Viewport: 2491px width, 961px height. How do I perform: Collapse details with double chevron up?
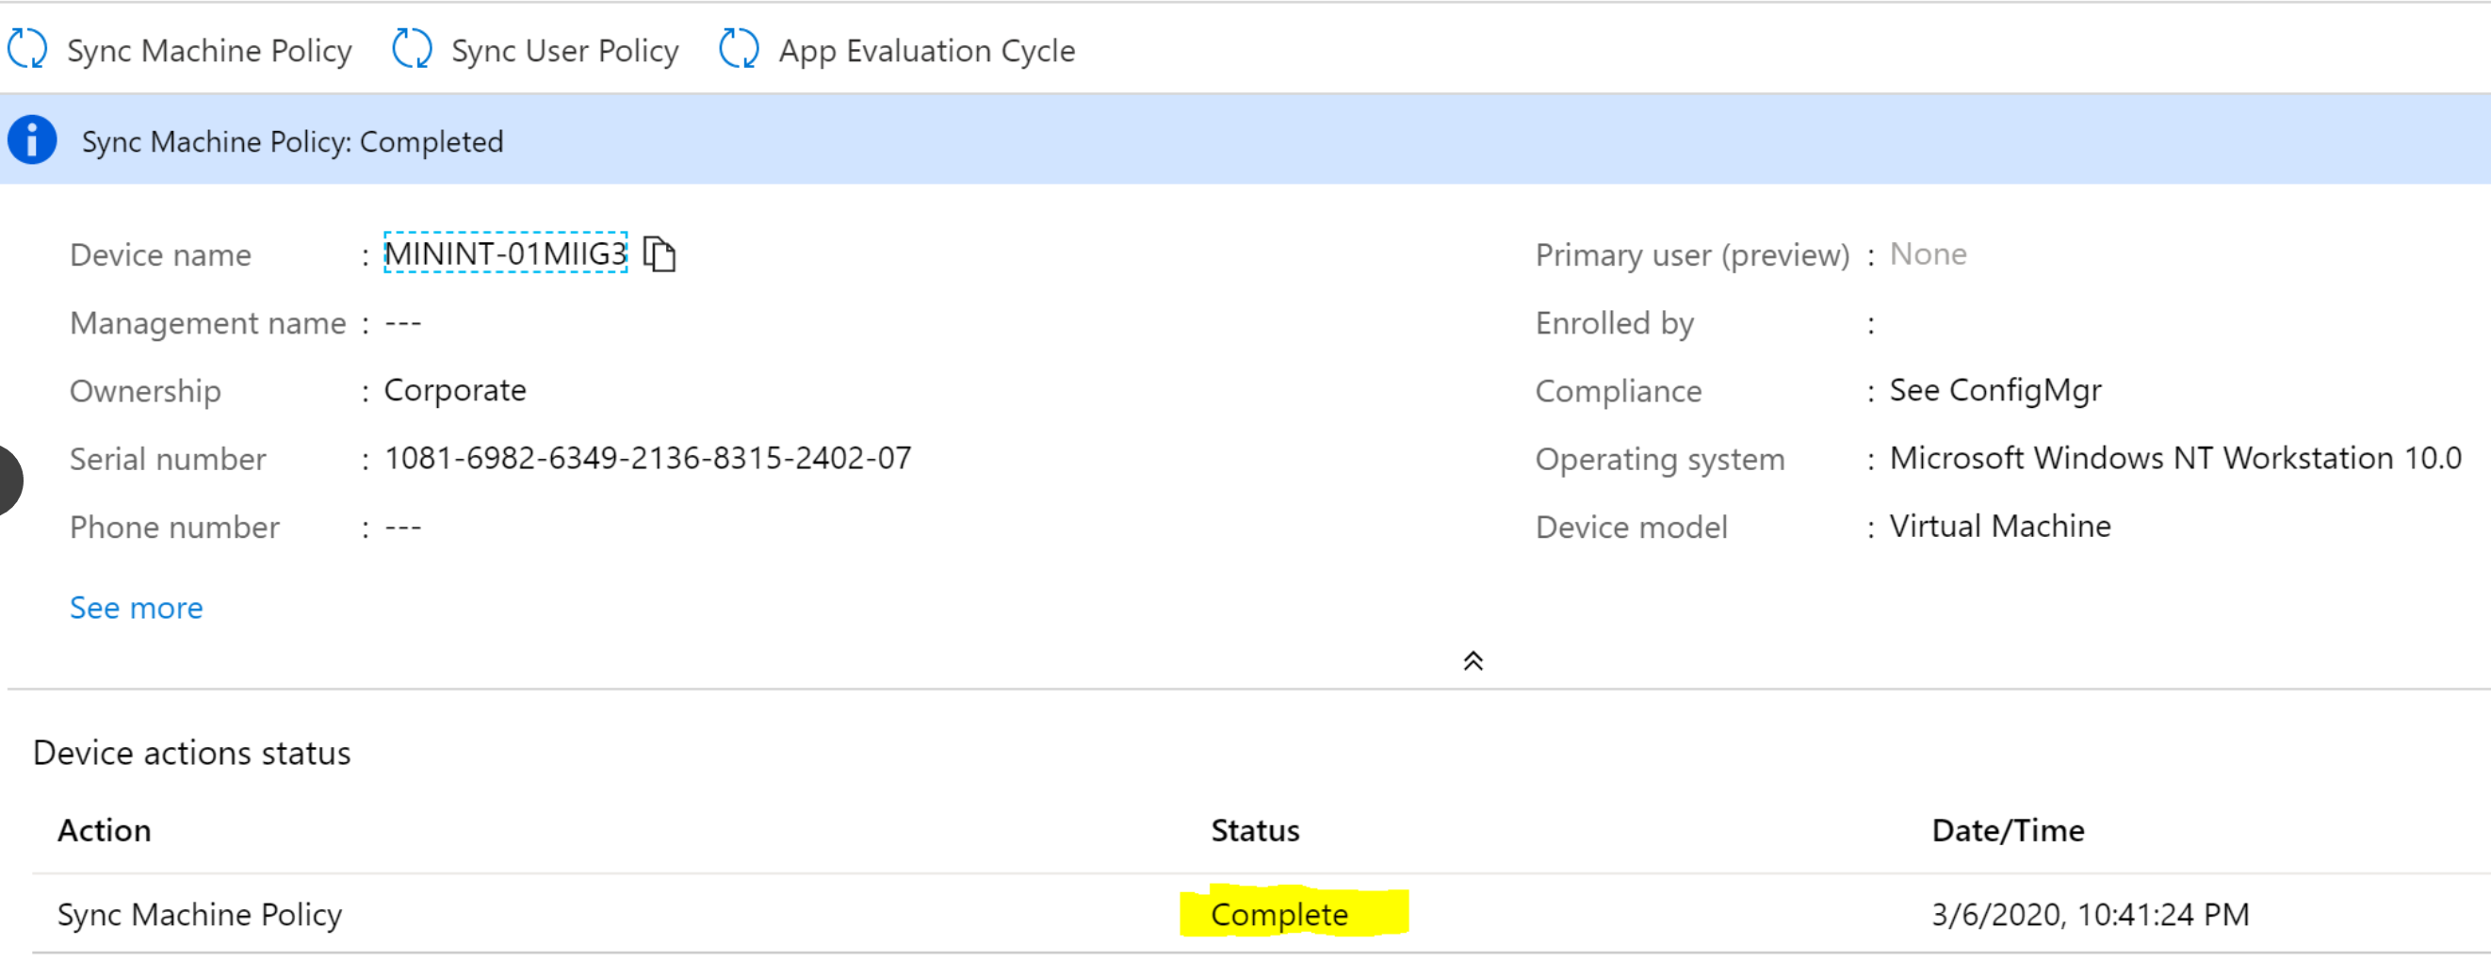click(x=1473, y=661)
